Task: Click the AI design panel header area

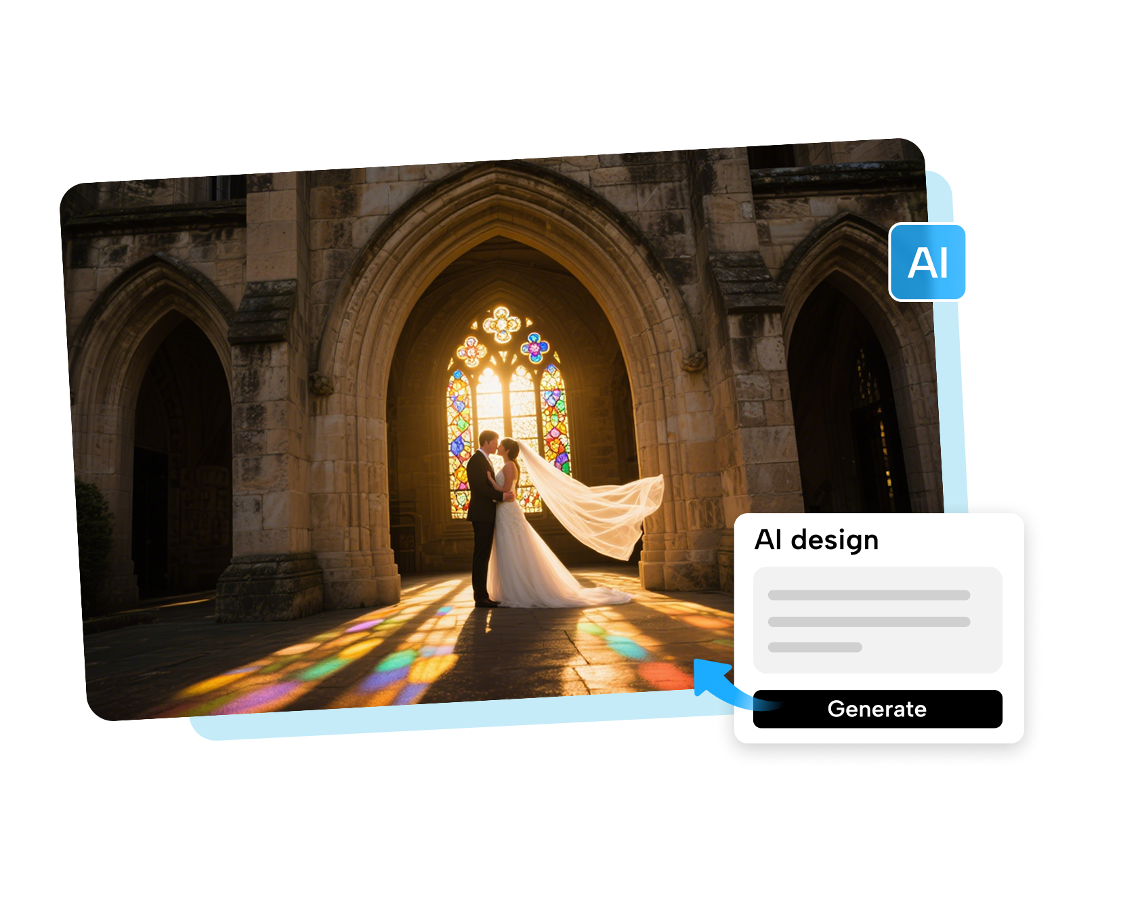Action: pos(816,540)
